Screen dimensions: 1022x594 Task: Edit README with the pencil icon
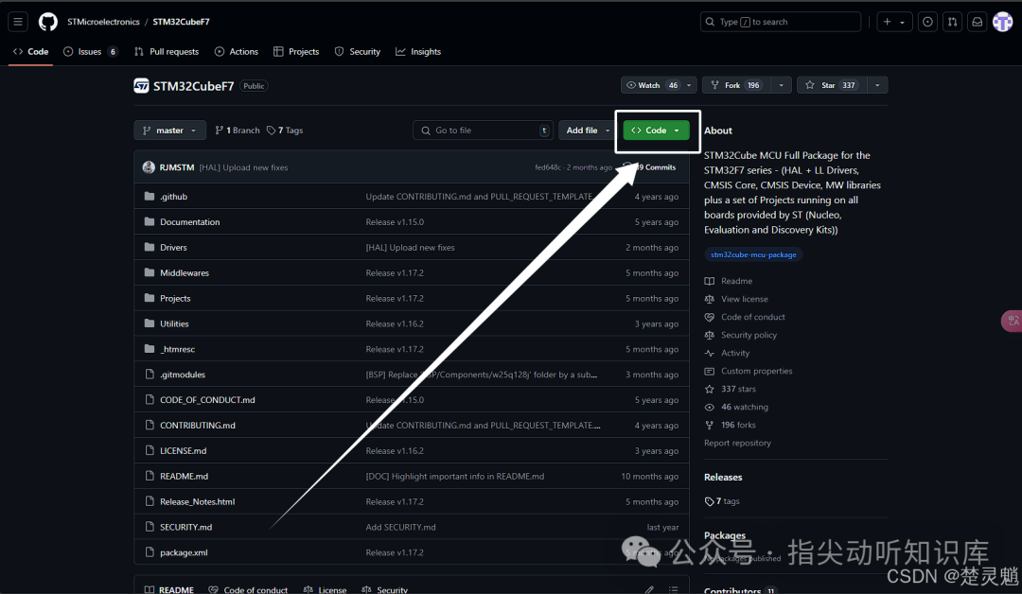[649, 589]
